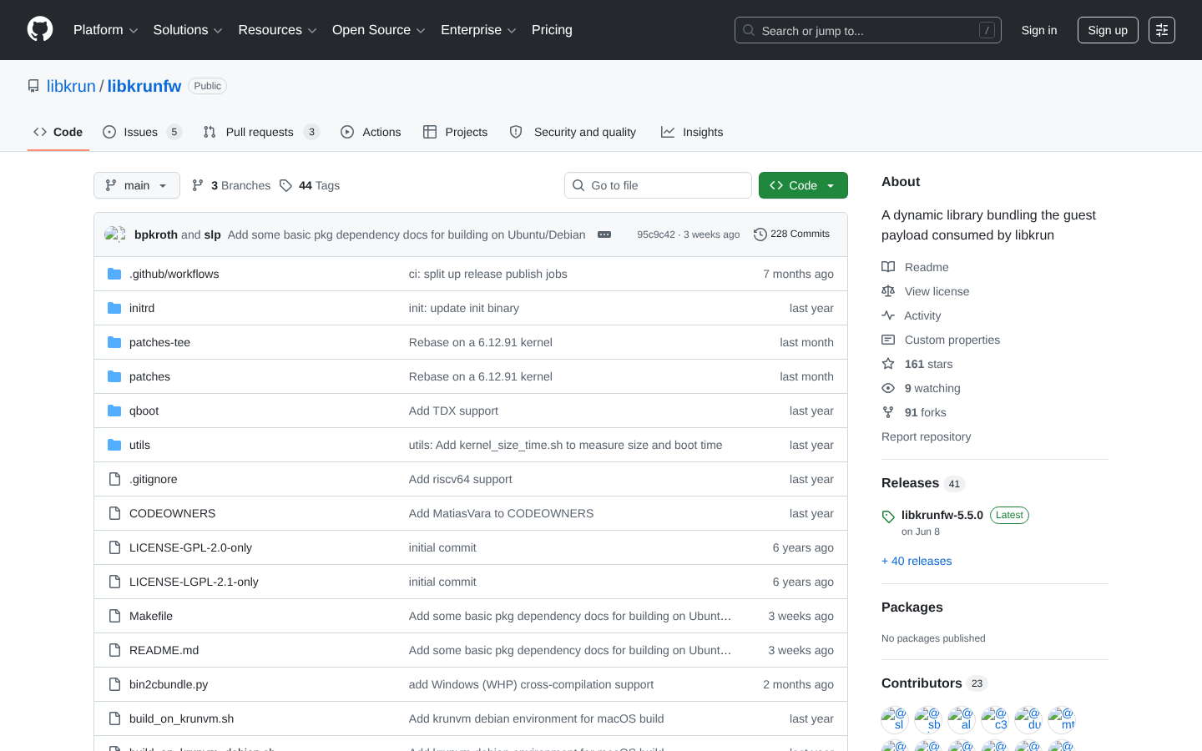Open the Security and quality tab

click(573, 132)
